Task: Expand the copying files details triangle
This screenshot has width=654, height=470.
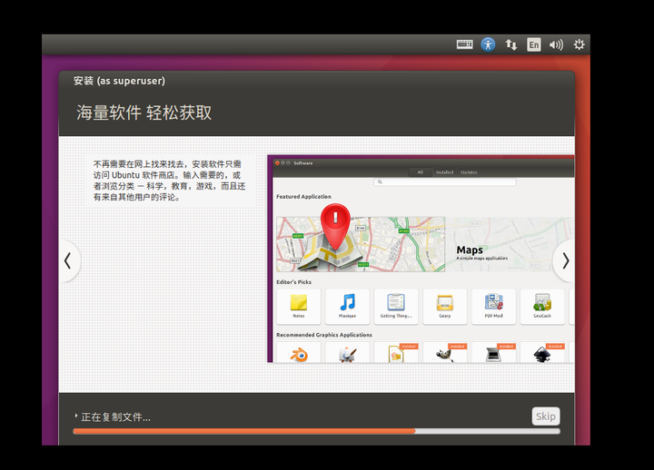Action: tap(76, 416)
